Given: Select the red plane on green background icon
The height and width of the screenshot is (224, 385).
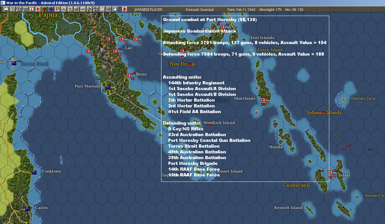Looking at the screenshot, I should [45, 9].
